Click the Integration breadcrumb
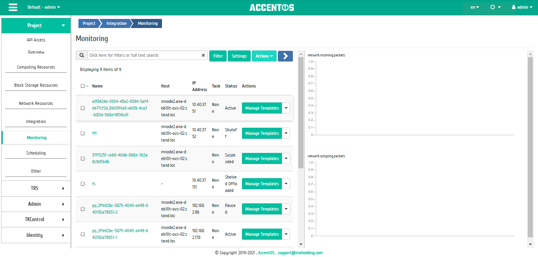Image resolution: width=538 pixels, height=257 pixels. point(116,23)
